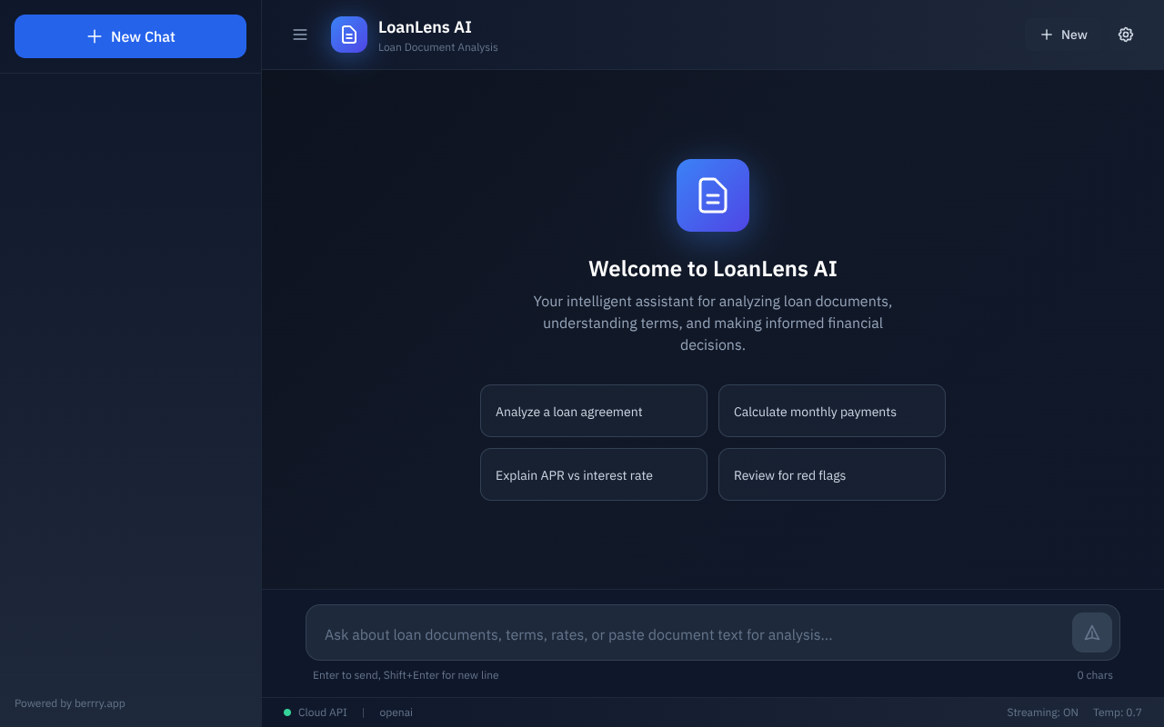Click the openai provider label

[x=396, y=712]
